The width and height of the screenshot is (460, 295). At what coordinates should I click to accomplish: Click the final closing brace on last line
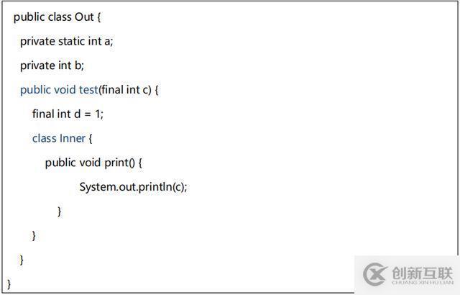coord(9,283)
